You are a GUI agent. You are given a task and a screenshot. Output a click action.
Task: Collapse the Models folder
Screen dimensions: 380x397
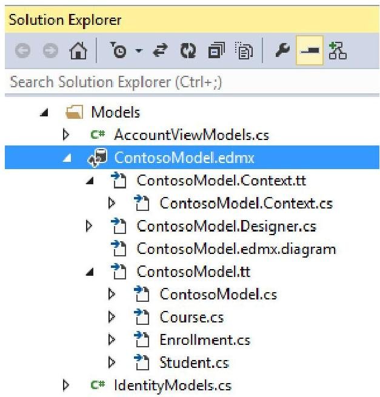point(50,113)
